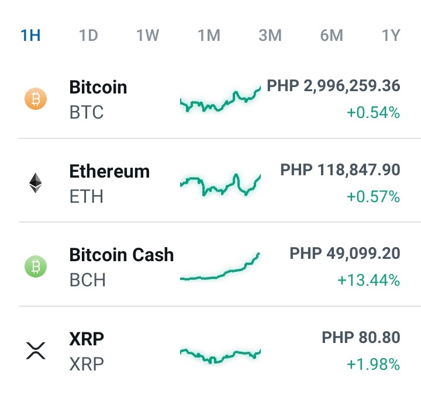Viewport: 421px width, 409px height.
Task: Choose the 3M time range tab
Action: [x=270, y=35]
